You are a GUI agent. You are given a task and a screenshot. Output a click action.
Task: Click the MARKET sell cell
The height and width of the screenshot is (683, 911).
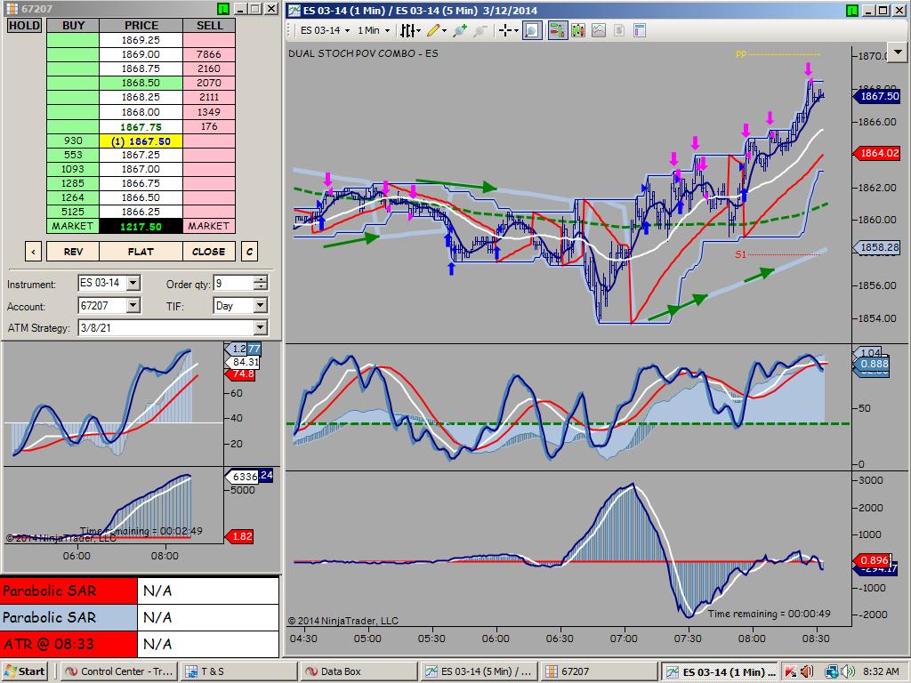(x=208, y=226)
